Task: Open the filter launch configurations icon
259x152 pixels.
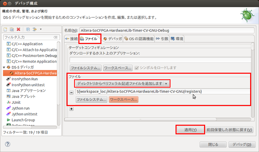Action: tap(35, 30)
